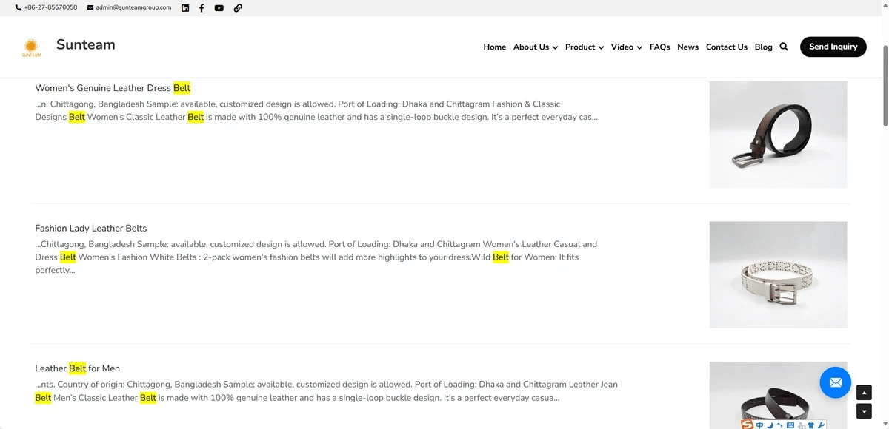Open the Fashion Lady Leather Belts result
The width and height of the screenshot is (889, 429).
coord(91,228)
